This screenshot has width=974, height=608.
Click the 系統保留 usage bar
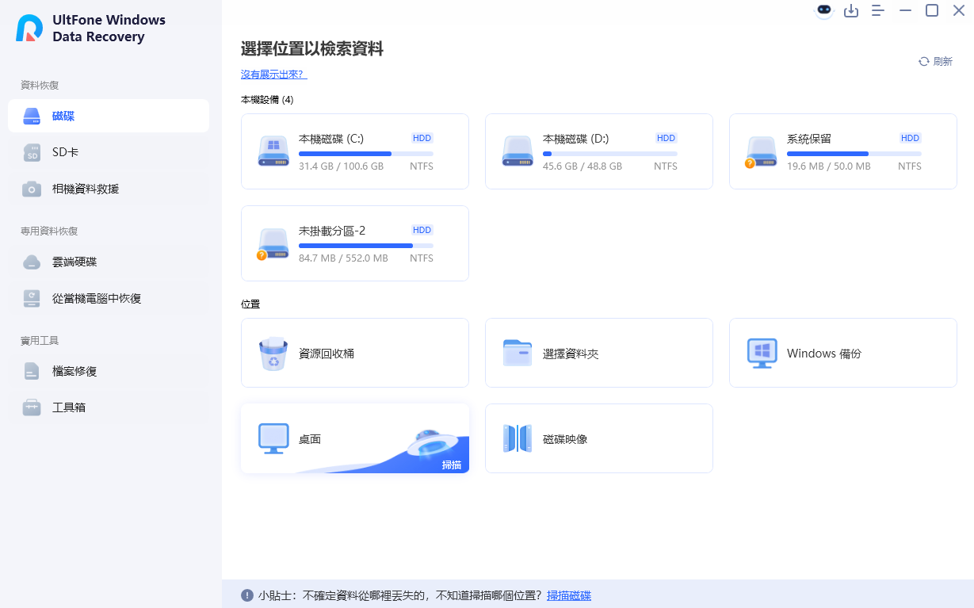[x=854, y=153]
